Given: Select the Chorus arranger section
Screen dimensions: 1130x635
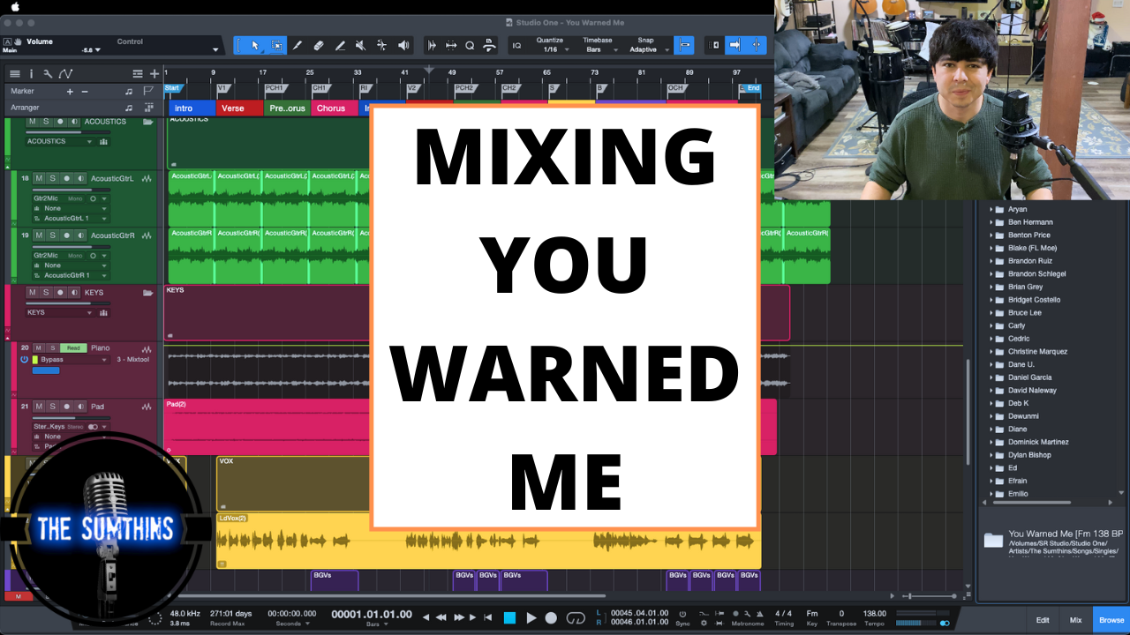Looking at the screenshot, I should coord(335,108).
